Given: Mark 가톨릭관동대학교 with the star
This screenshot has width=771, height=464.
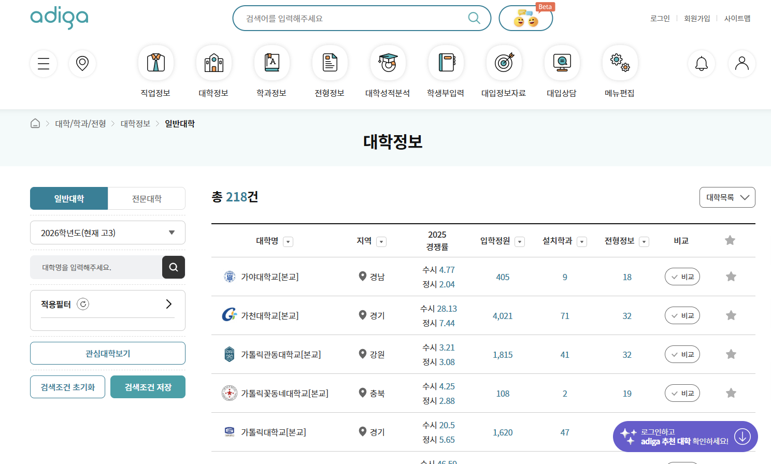Looking at the screenshot, I should (x=731, y=354).
